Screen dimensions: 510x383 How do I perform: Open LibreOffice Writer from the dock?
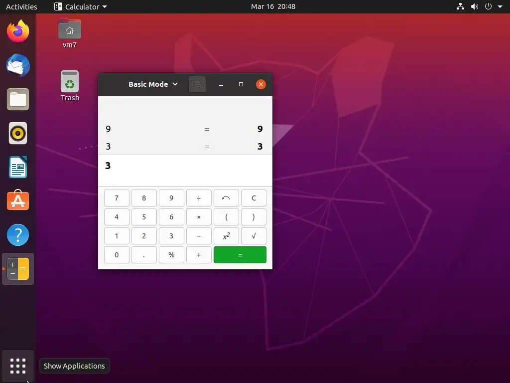tap(18, 167)
